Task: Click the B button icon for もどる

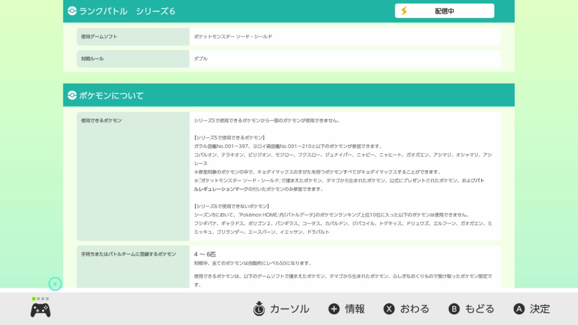Action: pyautogui.click(x=454, y=309)
